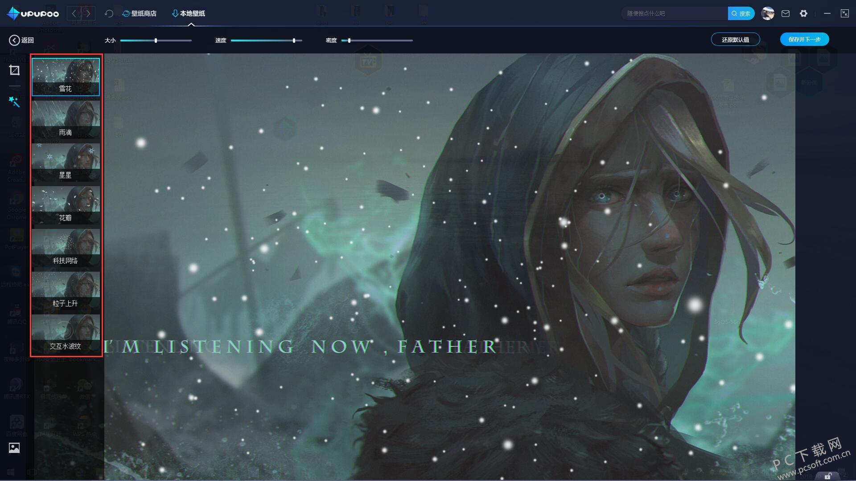The height and width of the screenshot is (481, 856).
Task: Click the 搜索 button
Action: tap(741, 13)
